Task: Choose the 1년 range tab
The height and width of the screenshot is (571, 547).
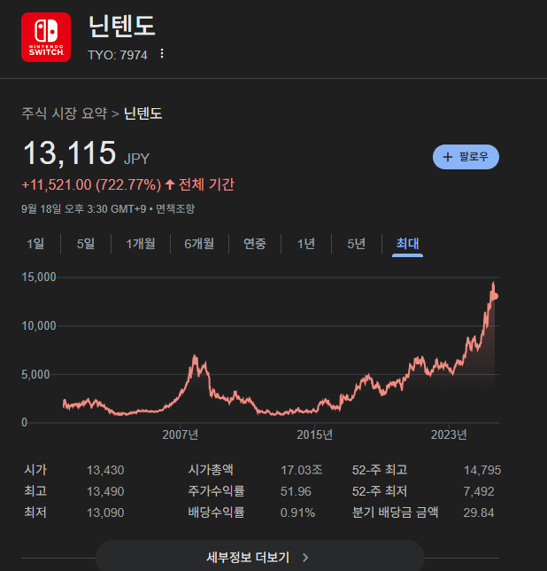Action: [306, 244]
